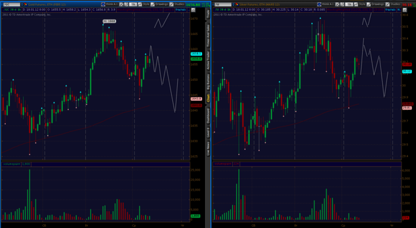This screenshot has height=228, width=416.
Task: Click the green 1,800 volume label on the gold axis
Action: [195, 216]
